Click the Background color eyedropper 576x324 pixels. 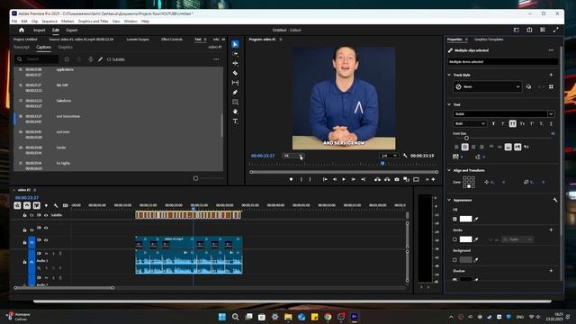pyautogui.click(x=476, y=260)
